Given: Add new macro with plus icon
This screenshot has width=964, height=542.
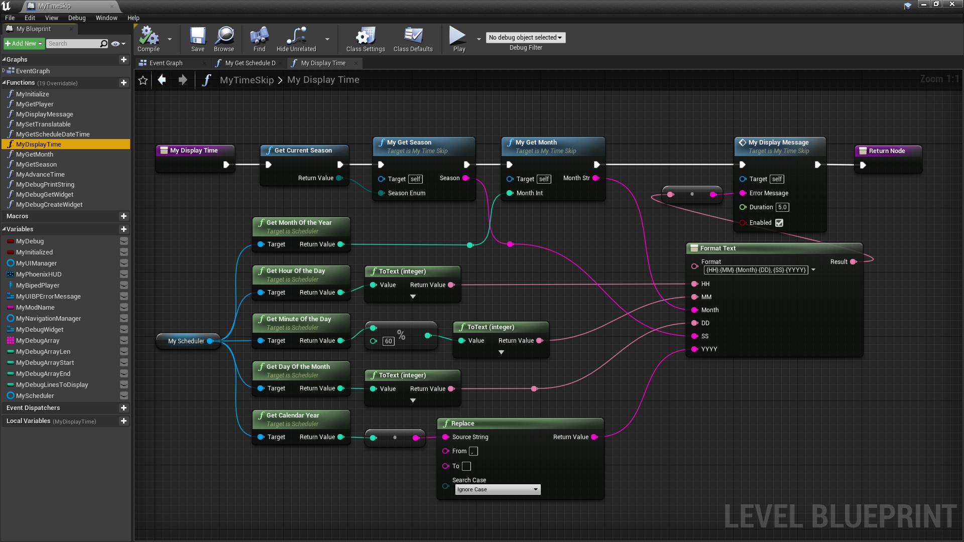Looking at the screenshot, I should [x=124, y=216].
